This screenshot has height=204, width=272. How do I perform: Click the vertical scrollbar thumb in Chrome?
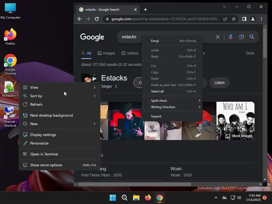coord(265,43)
